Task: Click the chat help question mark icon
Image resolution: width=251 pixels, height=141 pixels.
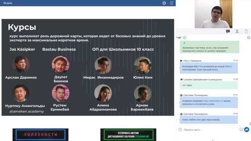Action: click(180, 130)
